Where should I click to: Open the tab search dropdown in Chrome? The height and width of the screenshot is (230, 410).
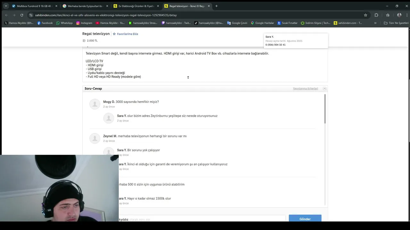coord(6,6)
